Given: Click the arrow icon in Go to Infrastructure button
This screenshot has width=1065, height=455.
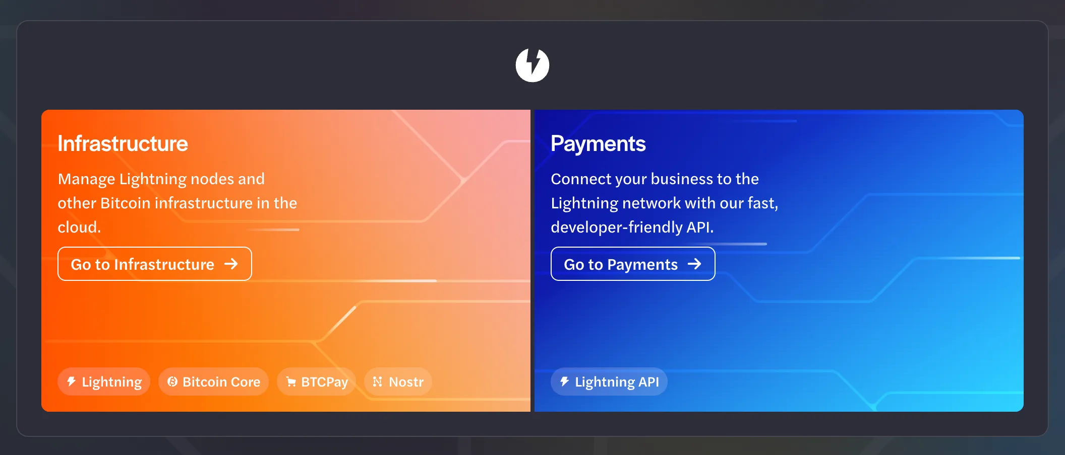Looking at the screenshot, I should click(233, 264).
